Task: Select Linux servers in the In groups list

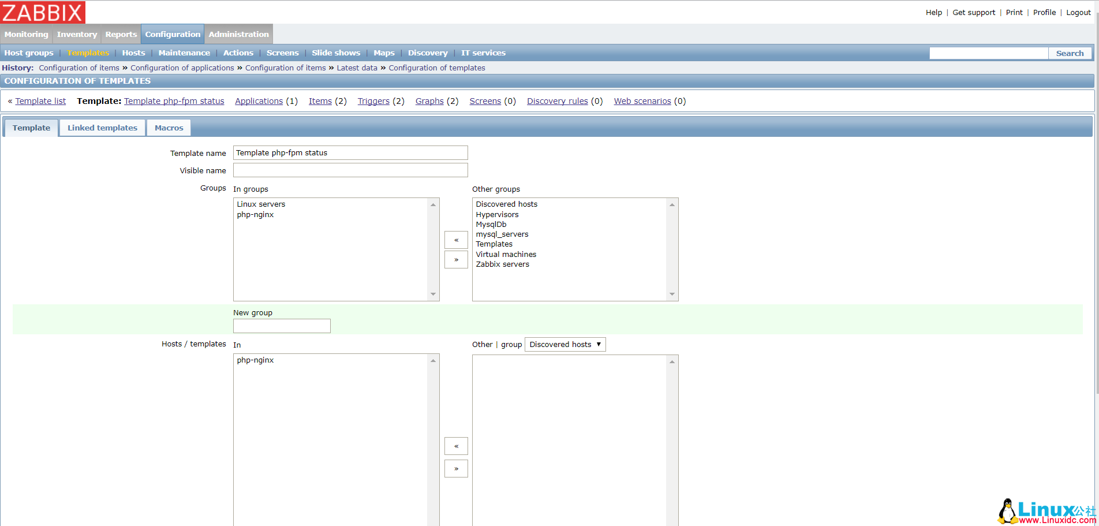Action: coord(260,204)
